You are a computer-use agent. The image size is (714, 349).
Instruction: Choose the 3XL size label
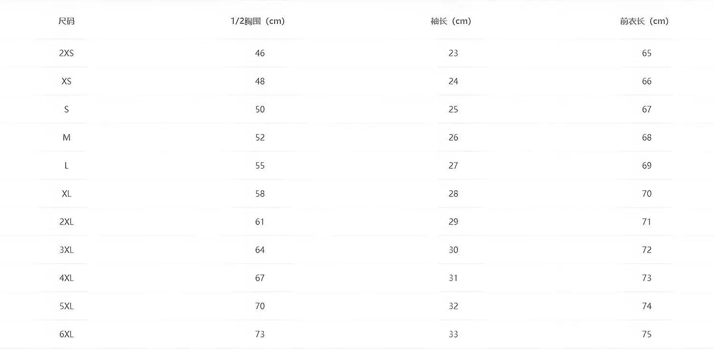pos(67,250)
